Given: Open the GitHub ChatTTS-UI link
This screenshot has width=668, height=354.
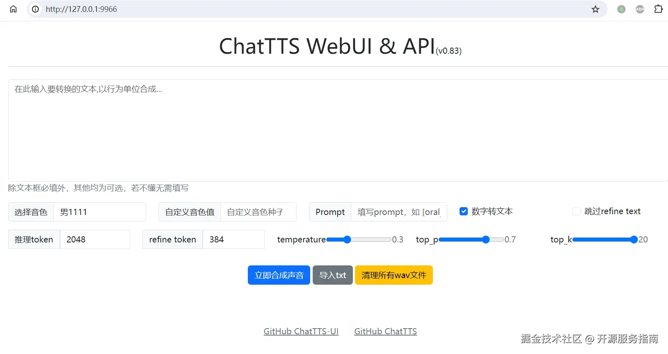Looking at the screenshot, I should click(301, 331).
